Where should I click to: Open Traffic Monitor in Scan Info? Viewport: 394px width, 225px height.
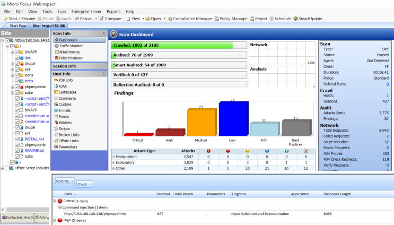(71, 46)
